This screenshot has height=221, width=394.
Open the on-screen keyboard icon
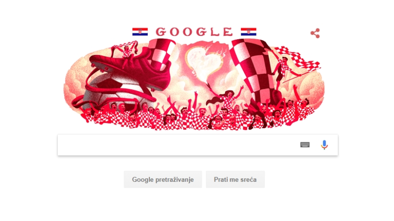(305, 144)
